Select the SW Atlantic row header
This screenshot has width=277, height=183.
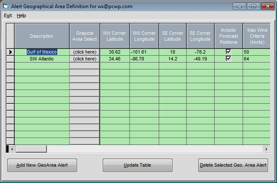10,59
